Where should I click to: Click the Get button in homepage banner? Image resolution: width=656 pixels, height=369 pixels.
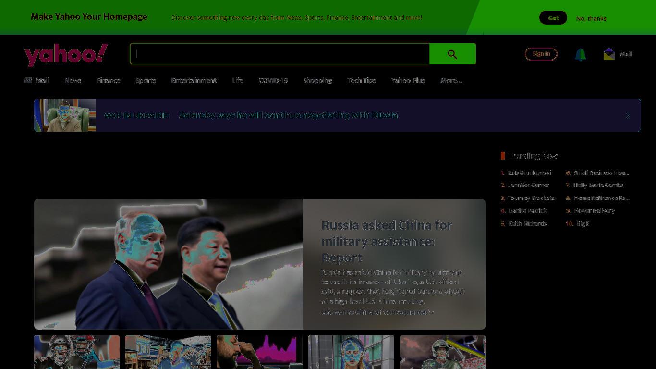pos(553,18)
